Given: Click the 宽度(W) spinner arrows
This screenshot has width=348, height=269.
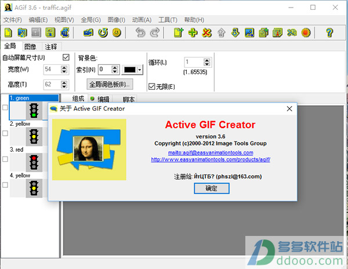Looking at the screenshot, I should coord(64,70).
